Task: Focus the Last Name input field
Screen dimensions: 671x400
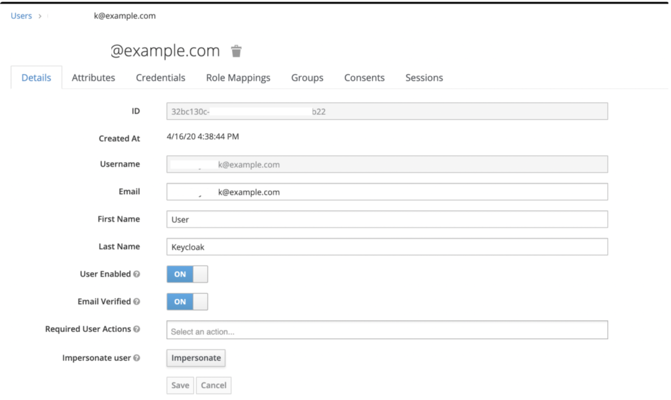Action: tap(387, 247)
